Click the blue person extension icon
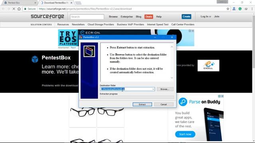 (x=234, y=9)
